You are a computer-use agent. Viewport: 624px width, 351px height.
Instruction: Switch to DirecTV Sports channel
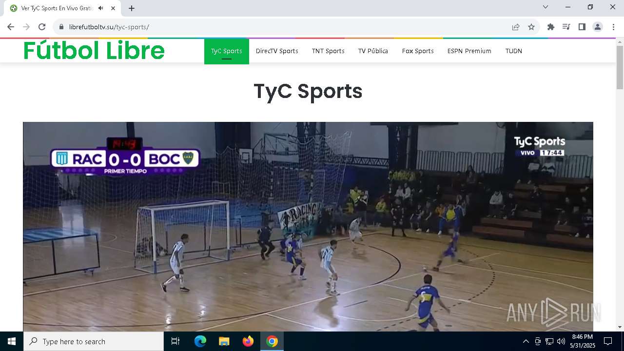pos(277,51)
